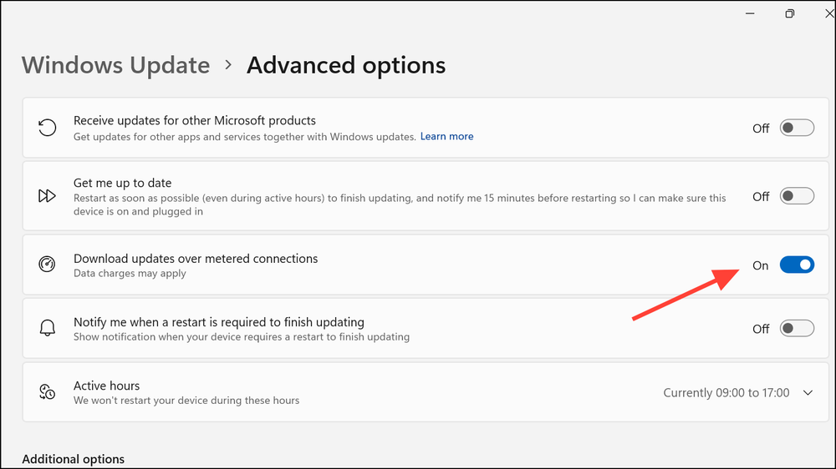This screenshot has width=836, height=469.
Task: Open the Currently 09:00 to 17:00 setting
Action: click(726, 392)
